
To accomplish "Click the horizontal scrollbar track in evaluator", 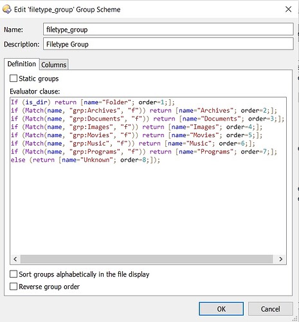I will 147,259.
